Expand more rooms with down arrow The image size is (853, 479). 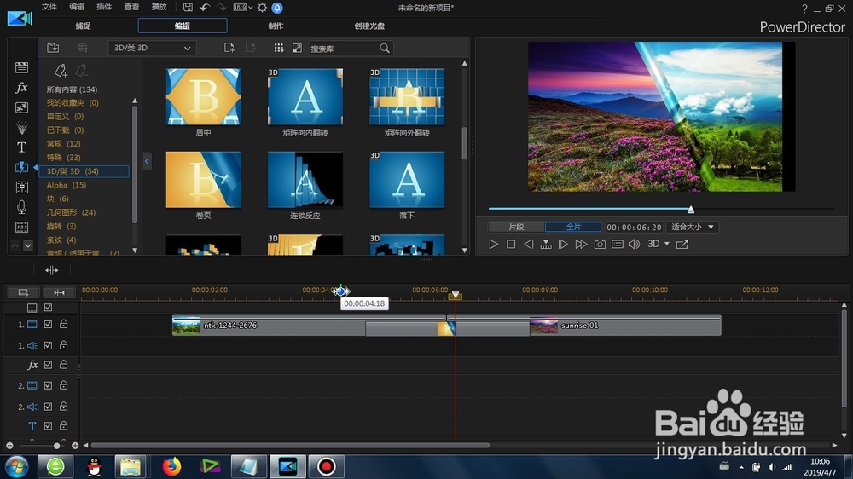pyautogui.click(x=28, y=245)
